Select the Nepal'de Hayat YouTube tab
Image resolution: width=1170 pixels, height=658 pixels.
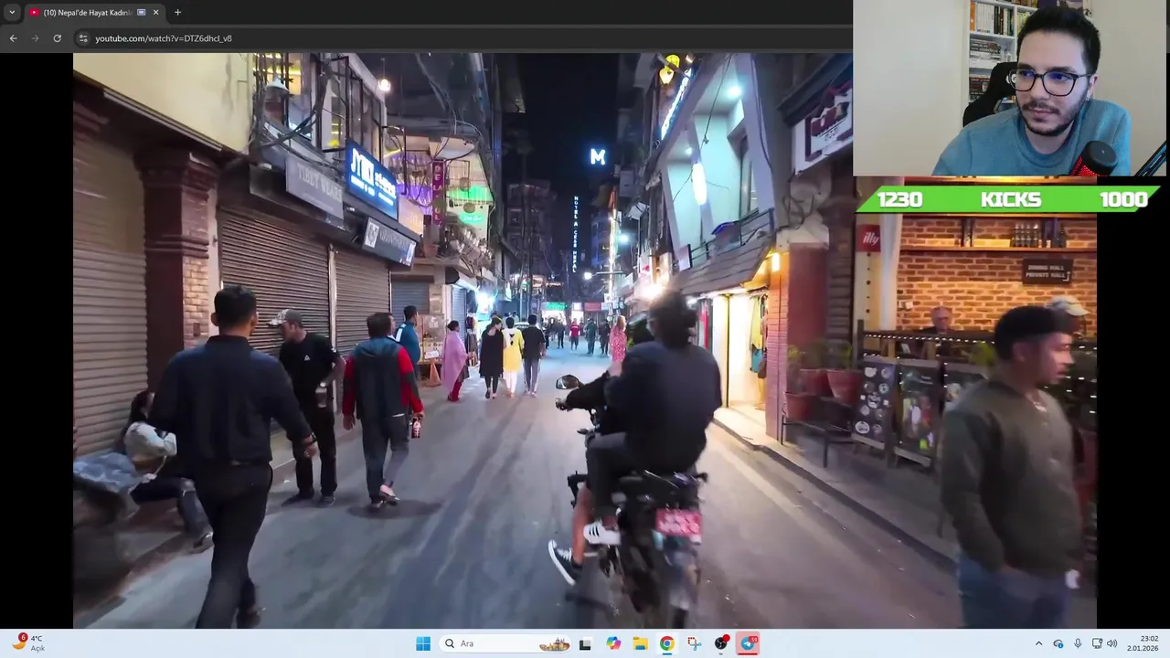[94, 13]
